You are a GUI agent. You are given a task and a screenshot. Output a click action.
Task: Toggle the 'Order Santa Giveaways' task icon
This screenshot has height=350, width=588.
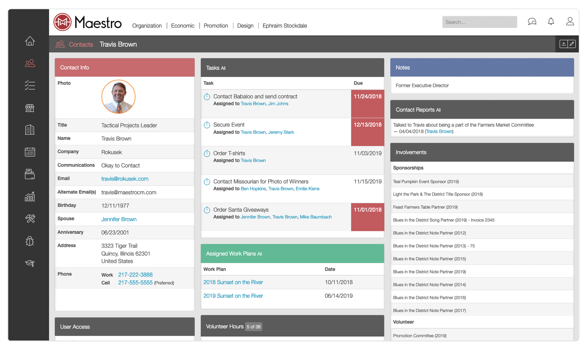[207, 209]
